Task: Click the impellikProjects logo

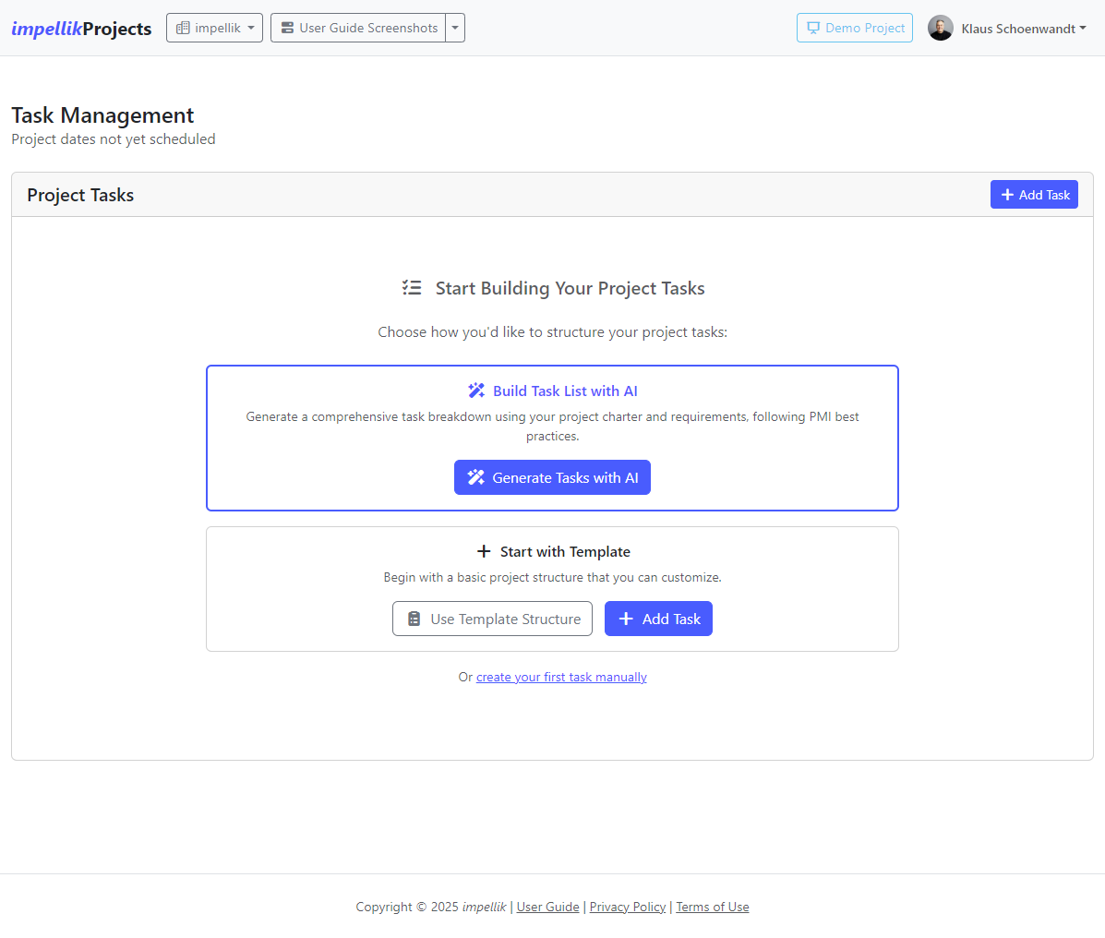Action: 81,29
